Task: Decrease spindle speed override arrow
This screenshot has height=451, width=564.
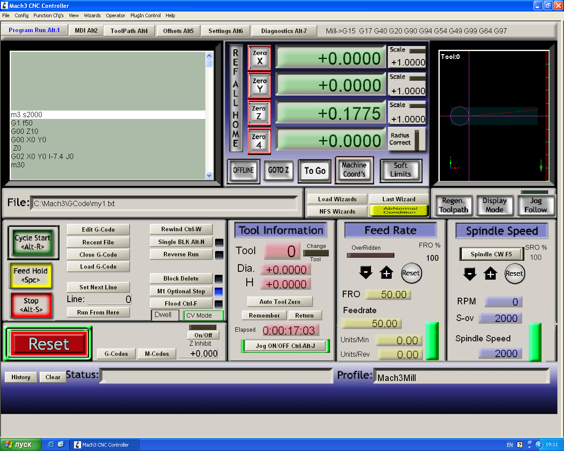Action: point(470,274)
